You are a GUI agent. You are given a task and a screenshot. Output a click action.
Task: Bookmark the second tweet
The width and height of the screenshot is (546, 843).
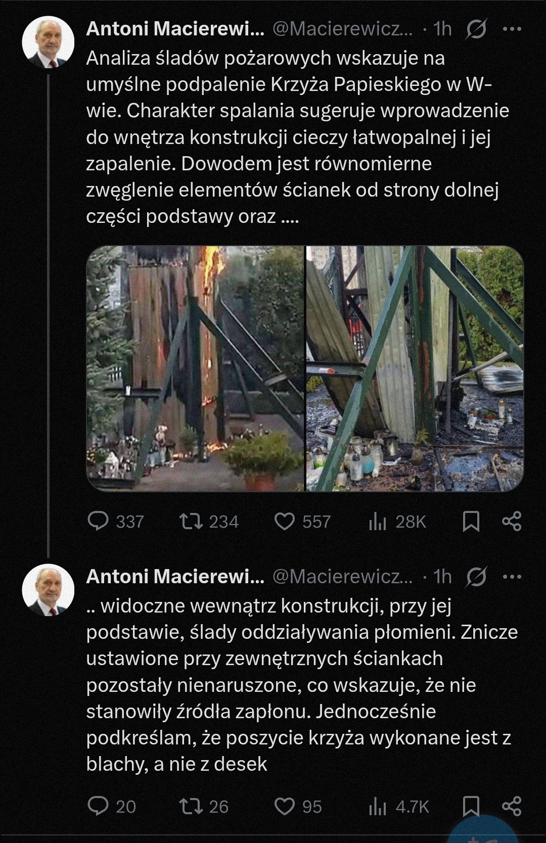471,806
